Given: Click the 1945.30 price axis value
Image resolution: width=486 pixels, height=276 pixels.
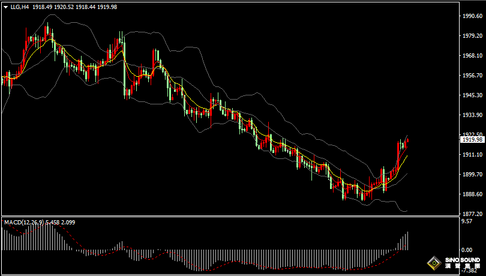Looking at the screenshot, I should pos(472,95).
